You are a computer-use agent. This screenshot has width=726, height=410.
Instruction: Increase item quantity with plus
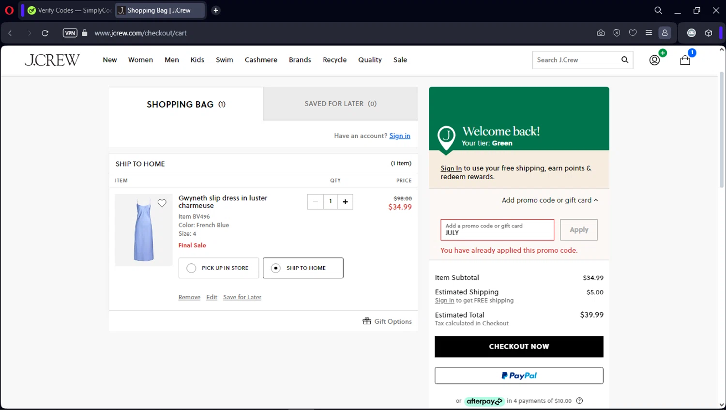pyautogui.click(x=345, y=201)
